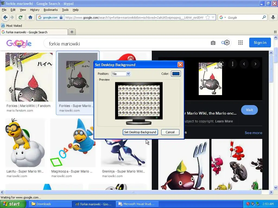Image resolution: width=278 pixels, height=208 pixels.
Task: Open the Position dropdown showing Tile
Action: (x=121, y=74)
